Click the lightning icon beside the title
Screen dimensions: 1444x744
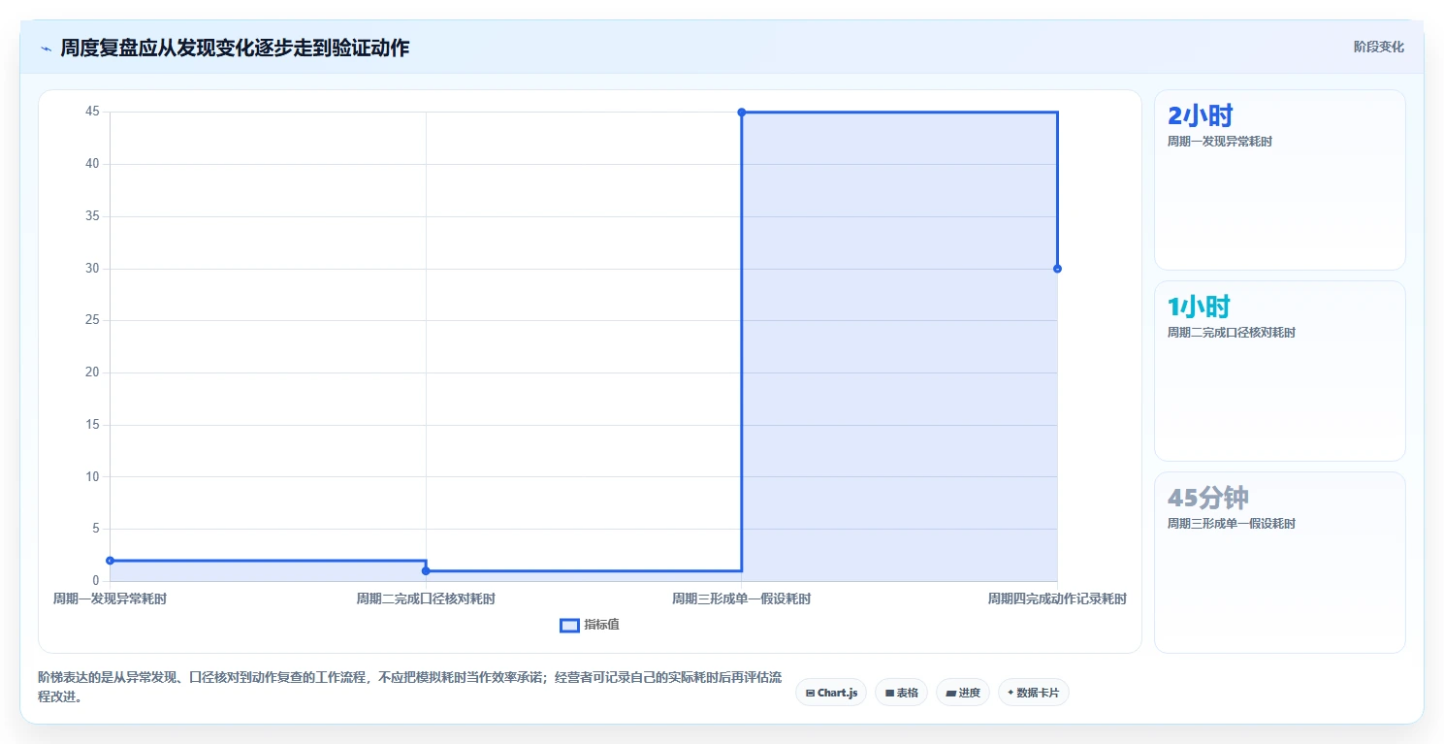(46, 49)
